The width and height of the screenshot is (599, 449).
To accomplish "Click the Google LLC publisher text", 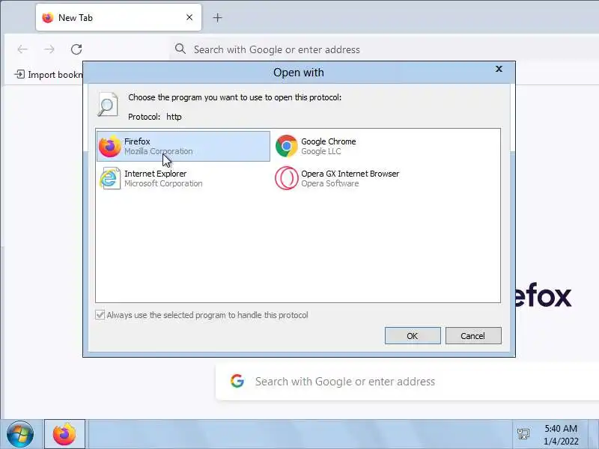I will pos(321,152).
